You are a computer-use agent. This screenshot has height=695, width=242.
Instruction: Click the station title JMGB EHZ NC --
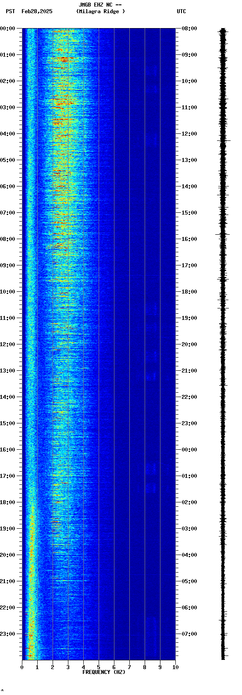[x=100, y=5]
